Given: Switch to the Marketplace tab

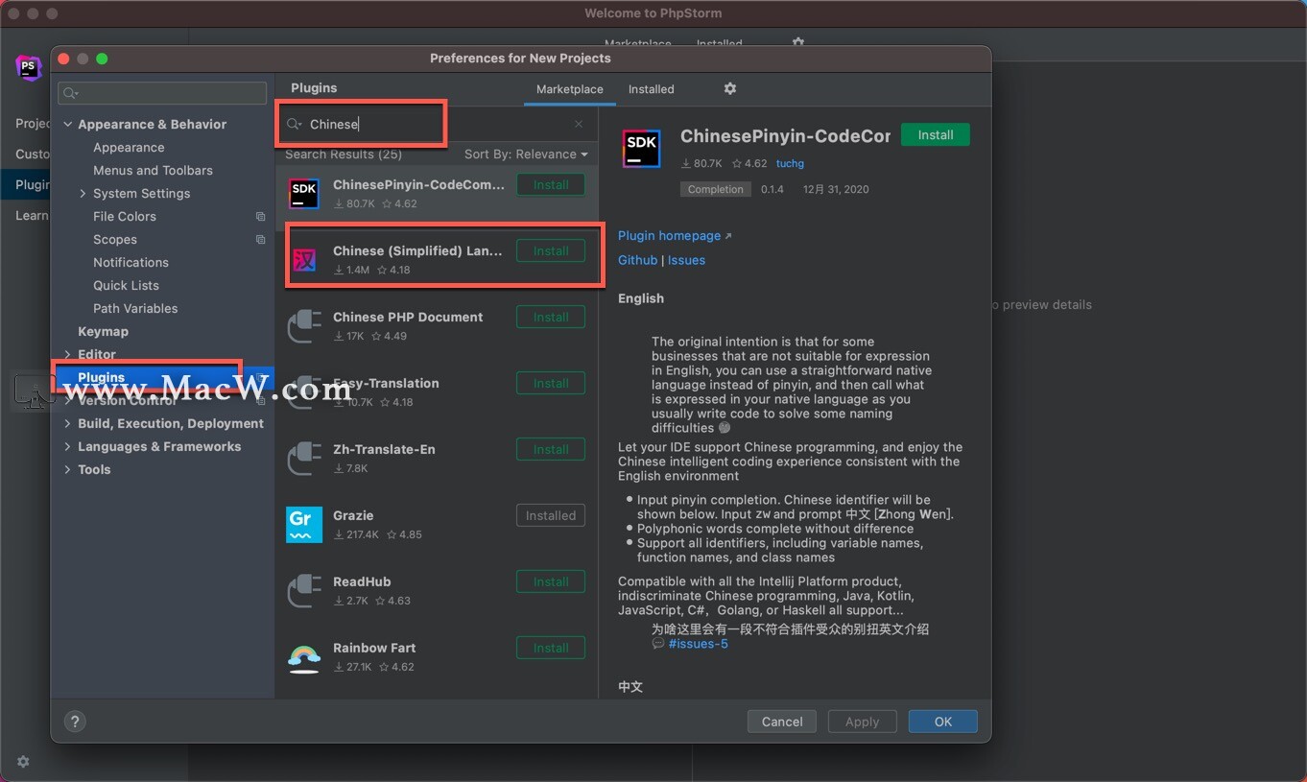Looking at the screenshot, I should (x=570, y=89).
